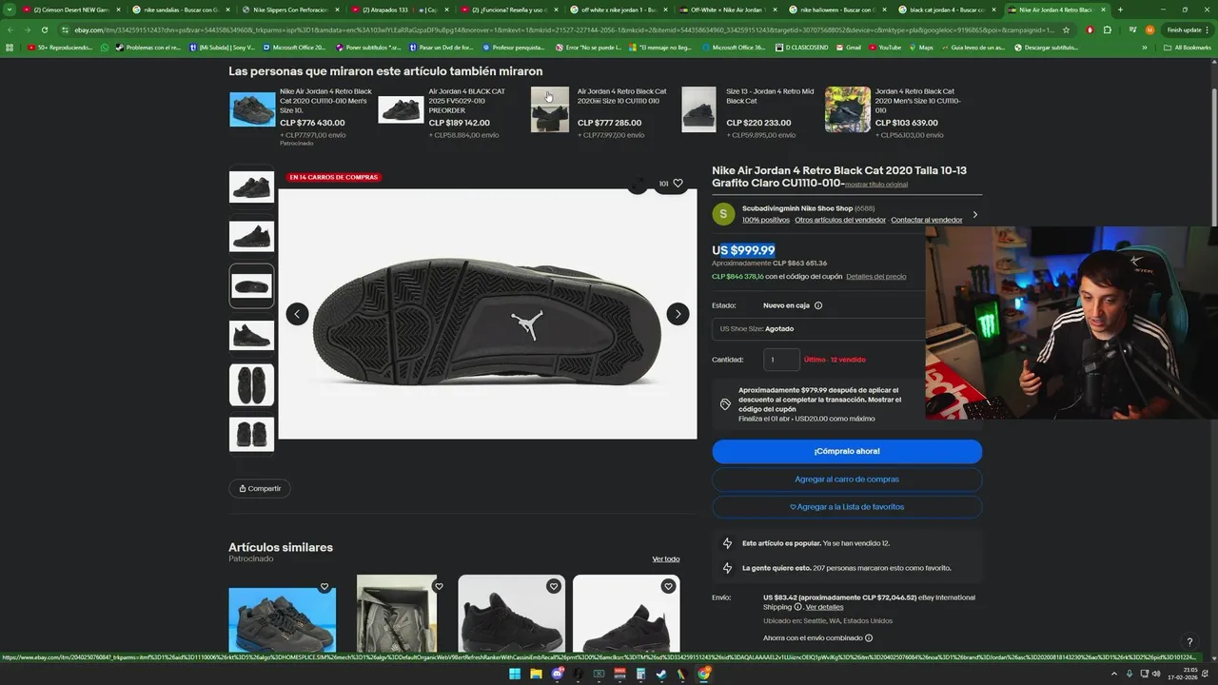Viewport: 1218px width, 685px height.
Task: Open Scubadivingminn Nike Shoe Shop seller name
Action: pyautogui.click(x=797, y=208)
